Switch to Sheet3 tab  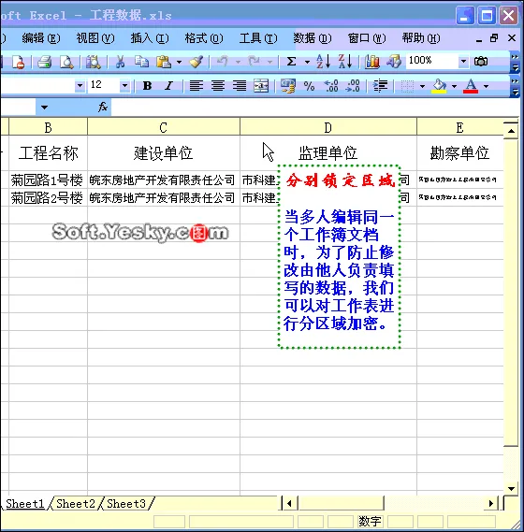click(126, 504)
